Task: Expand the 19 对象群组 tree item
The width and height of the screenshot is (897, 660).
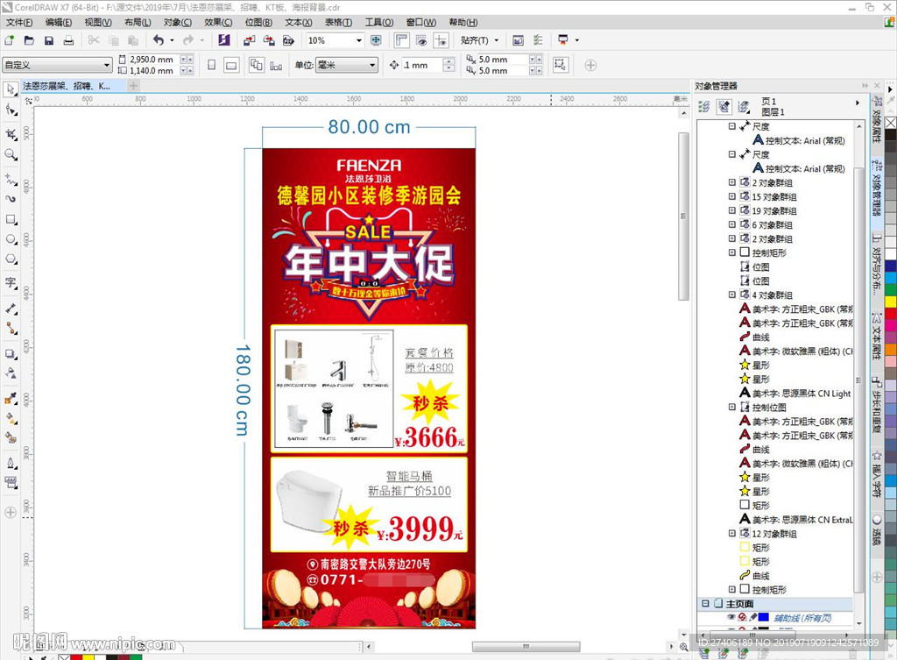Action: tap(731, 210)
